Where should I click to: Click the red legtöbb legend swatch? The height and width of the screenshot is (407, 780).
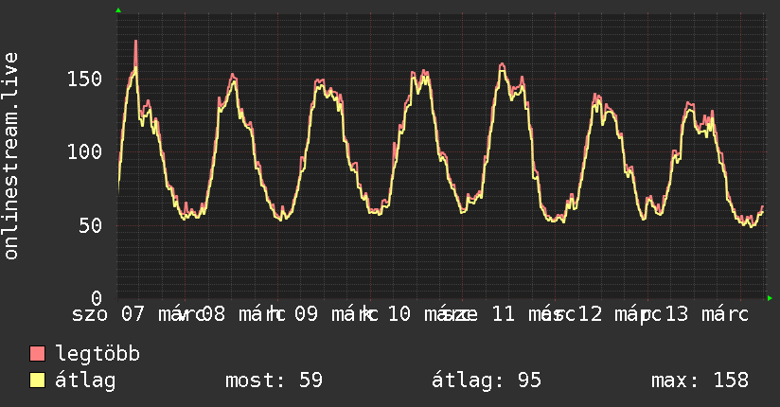(x=38, y=354)
